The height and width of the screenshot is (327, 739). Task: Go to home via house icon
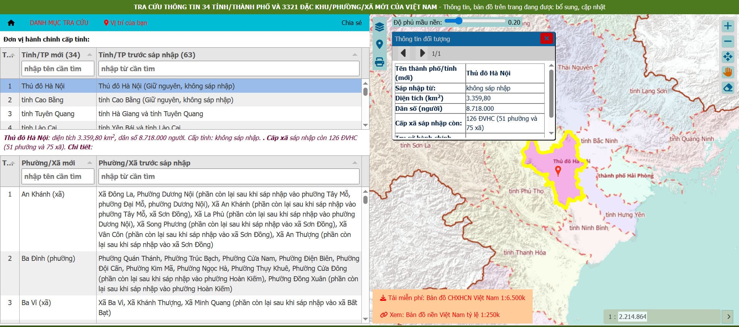pyautogui.click(x=11, y=23)
